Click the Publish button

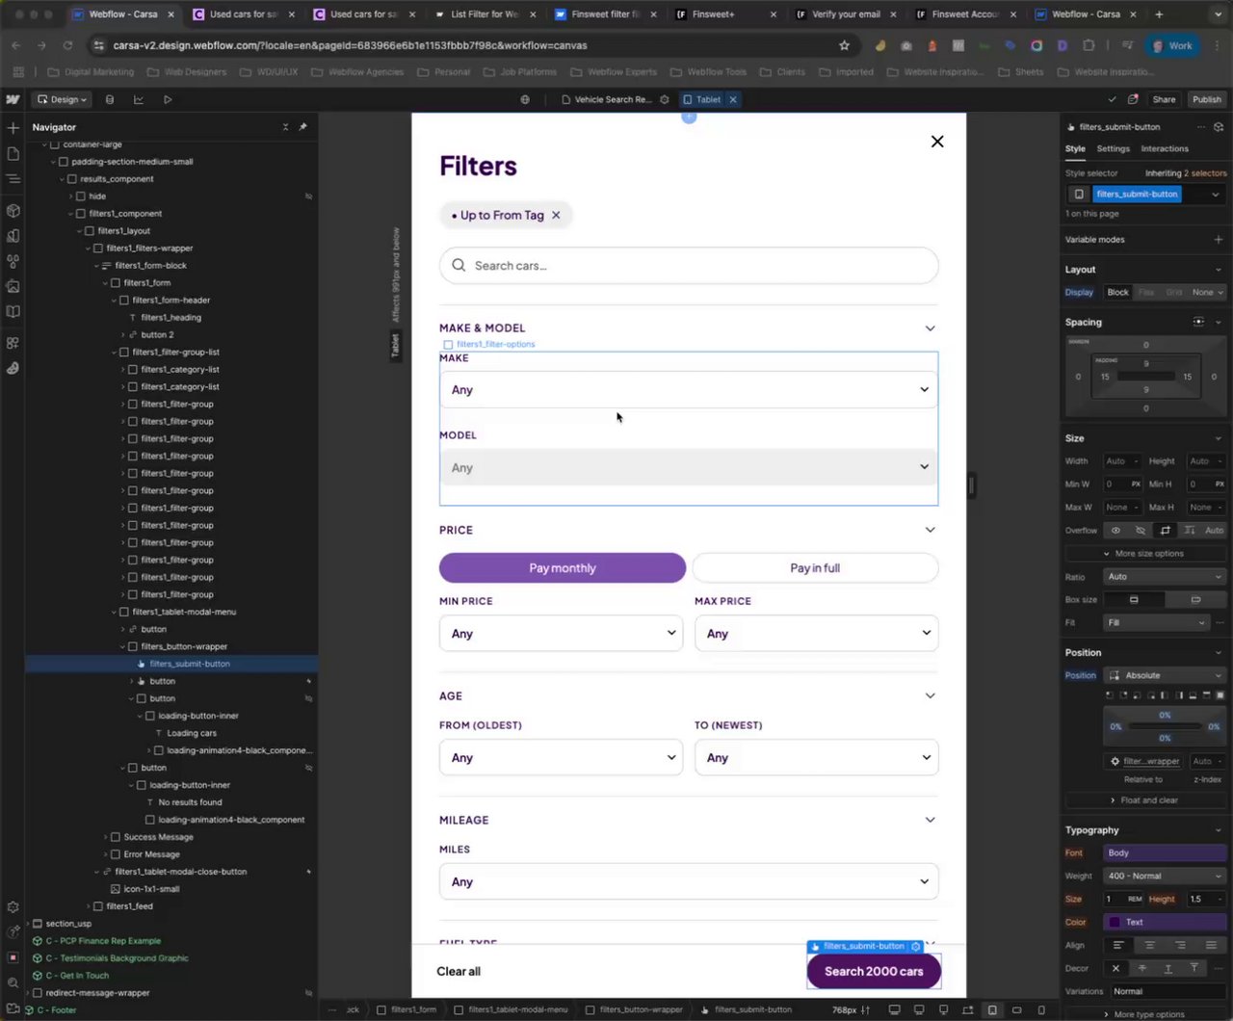click(x=1206, y=99)
